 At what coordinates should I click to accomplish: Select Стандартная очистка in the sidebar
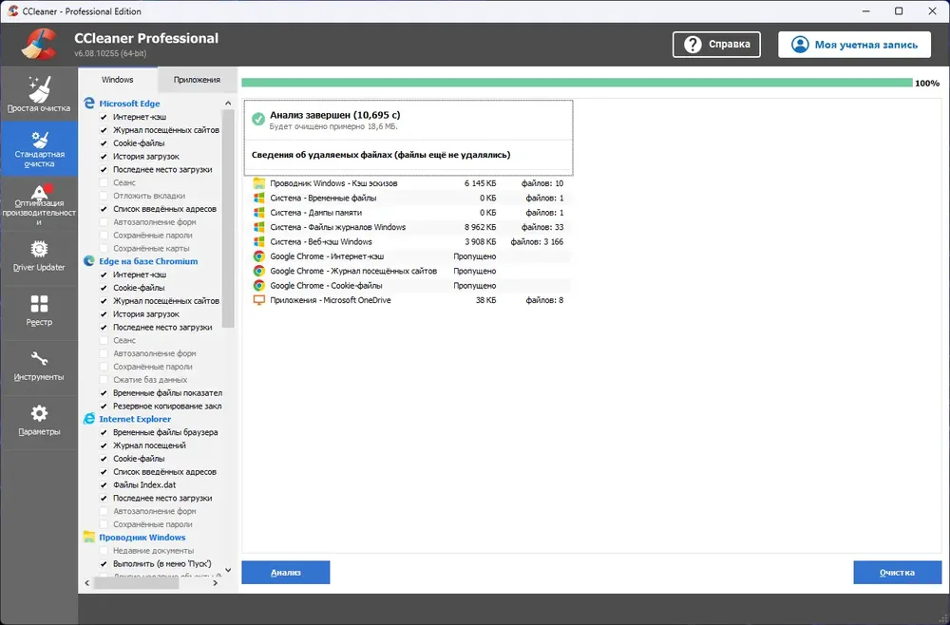pos(39,149)
